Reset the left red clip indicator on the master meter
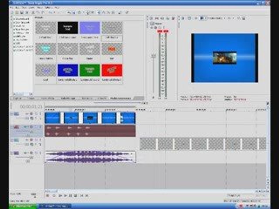This screenshot has width=279, height=209. [160, 31]
